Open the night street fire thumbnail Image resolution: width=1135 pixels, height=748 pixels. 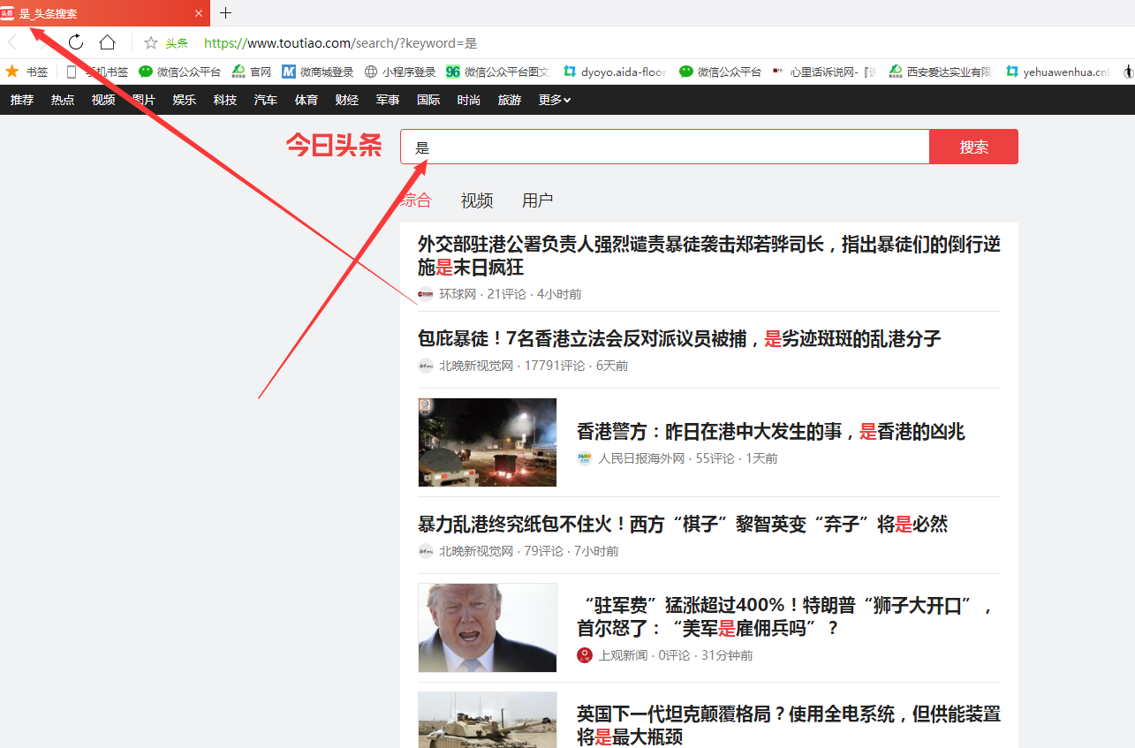point(488,442)
